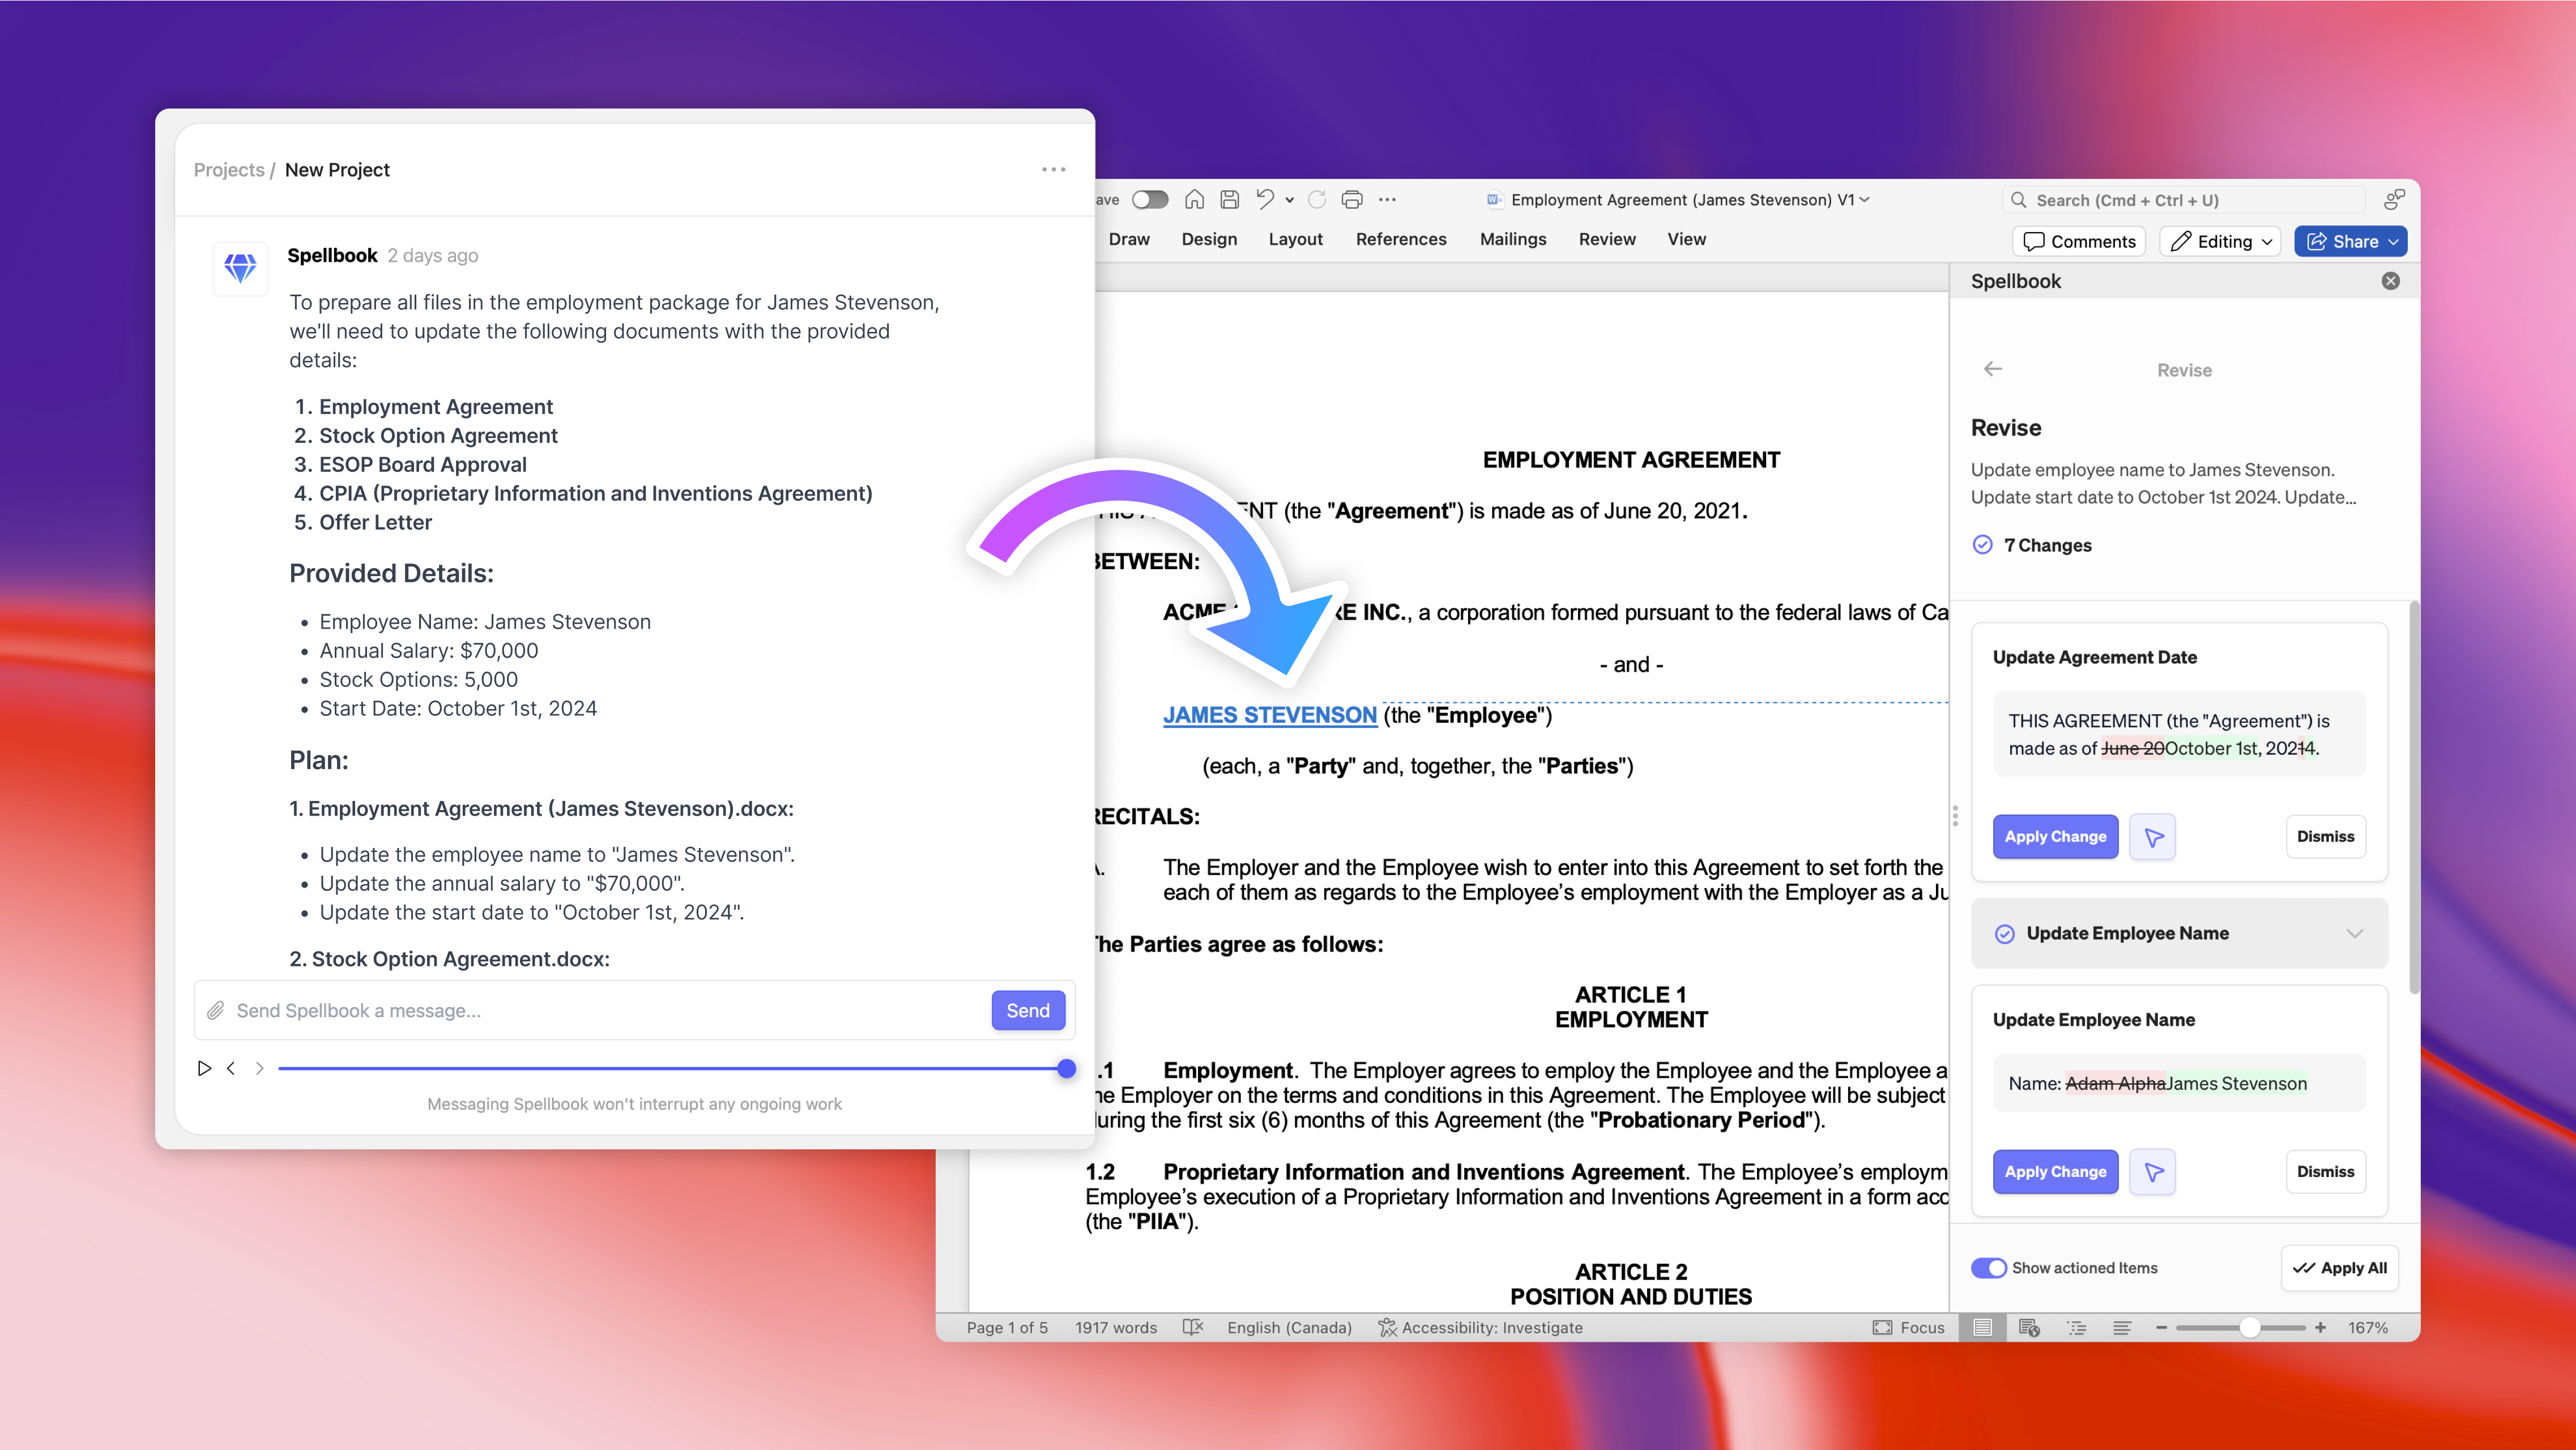Locate change icon under Update Agreement Date

coord(2153,837)
